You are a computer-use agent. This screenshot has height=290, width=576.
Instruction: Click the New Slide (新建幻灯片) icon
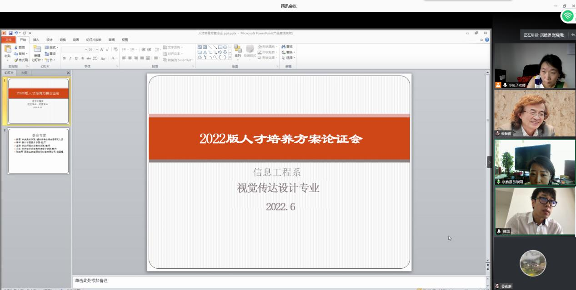[37, 49]
